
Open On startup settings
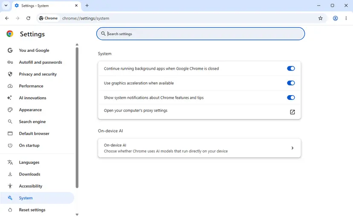[37, 146]
